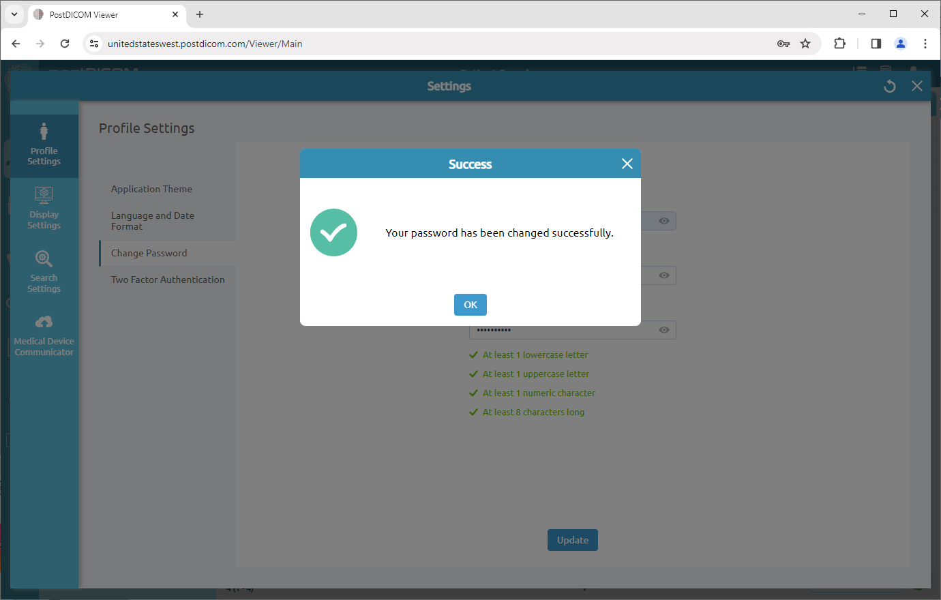The image size is (941, 600).
Task: Show the new password using its eye icon
Action: pyautogui.click(x=663, y=275)
